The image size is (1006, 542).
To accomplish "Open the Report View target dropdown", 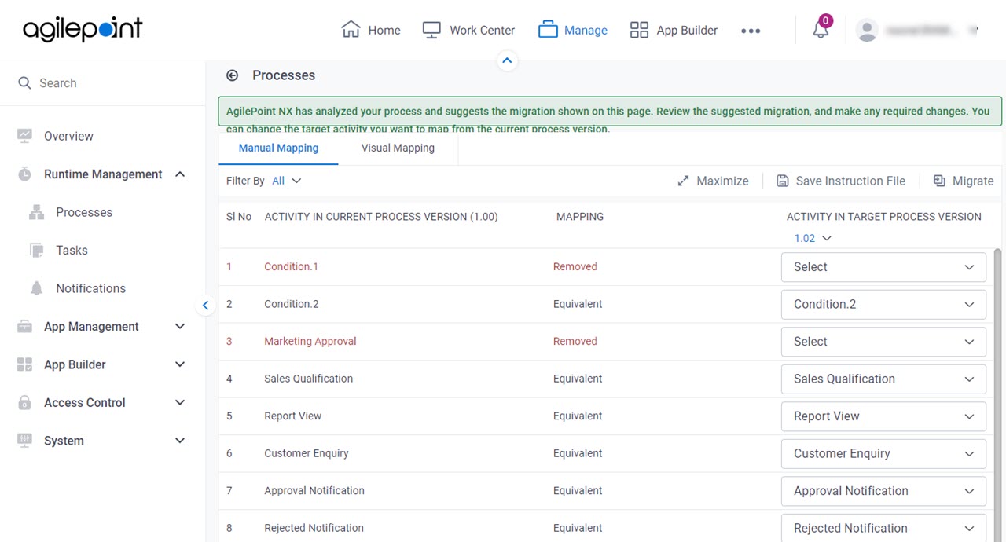I will click(x=883, y=416).
